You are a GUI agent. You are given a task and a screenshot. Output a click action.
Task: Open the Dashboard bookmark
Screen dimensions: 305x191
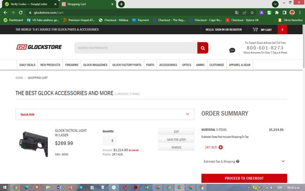13,20
